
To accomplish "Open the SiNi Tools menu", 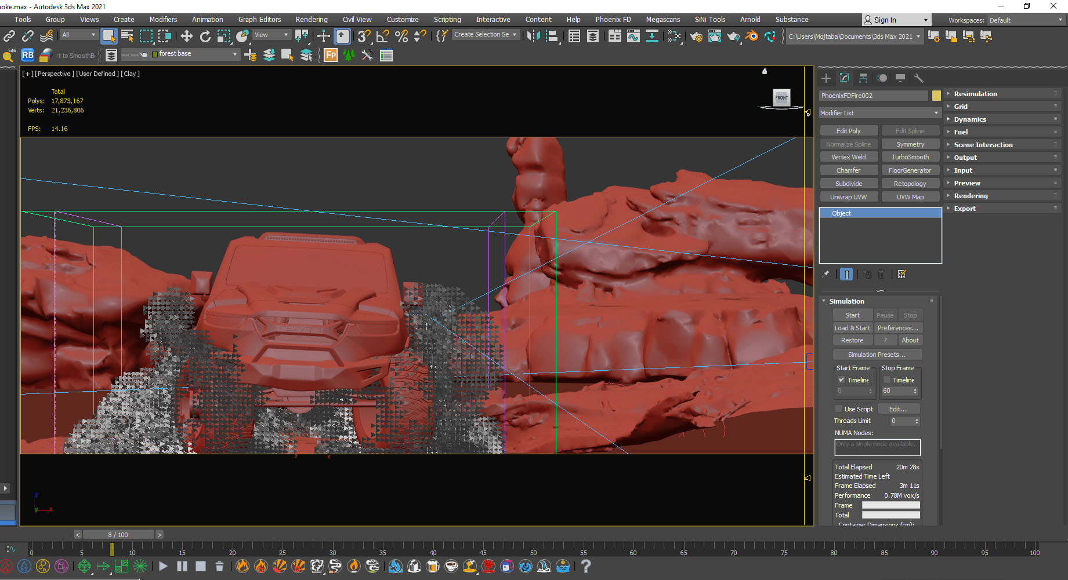I will (710, 20).
